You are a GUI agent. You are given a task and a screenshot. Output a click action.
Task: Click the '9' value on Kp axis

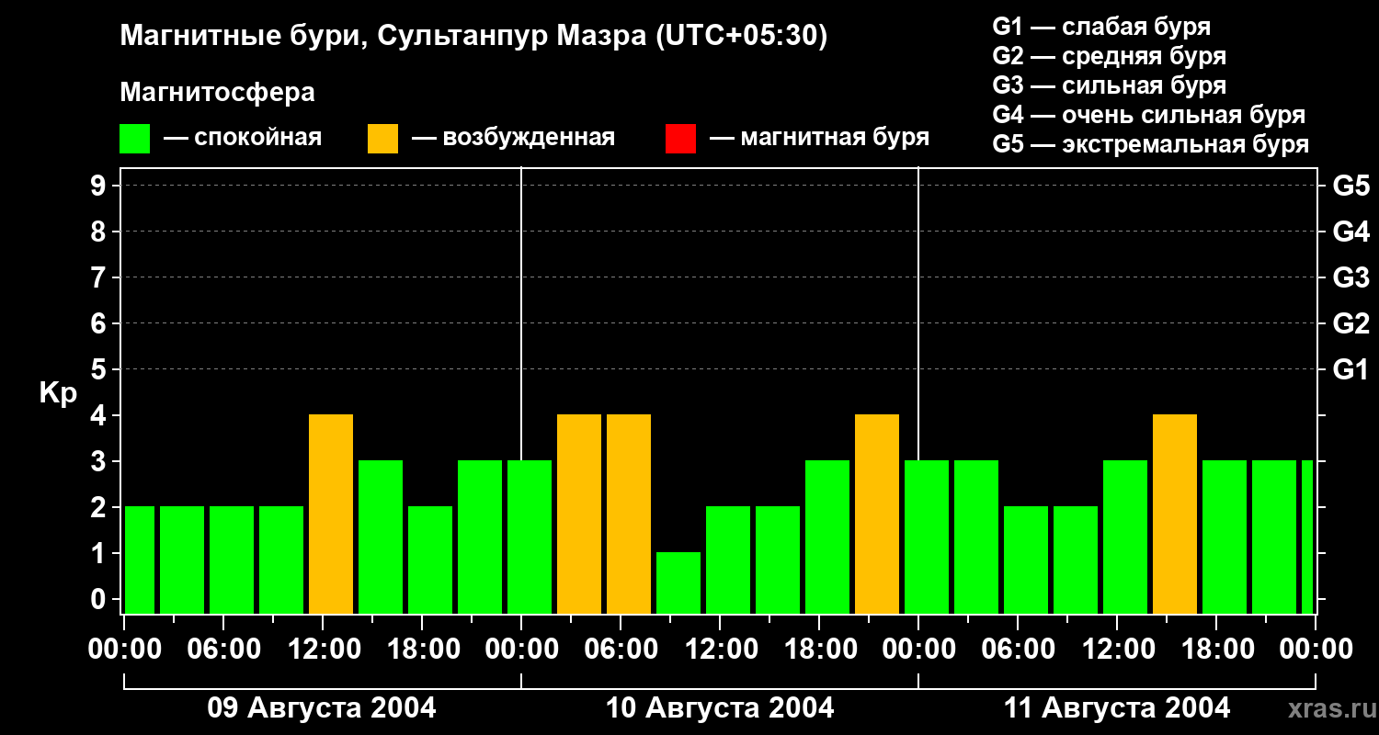coord(100,187)
